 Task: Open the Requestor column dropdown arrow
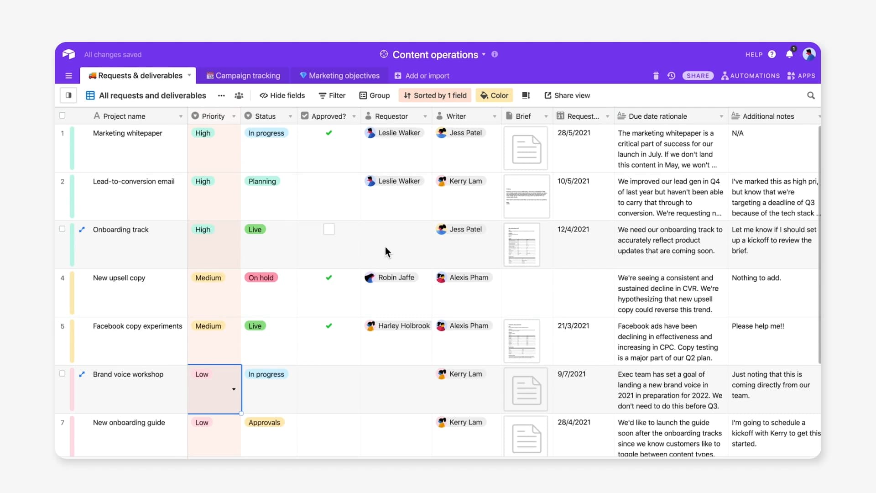pos(425,116)
